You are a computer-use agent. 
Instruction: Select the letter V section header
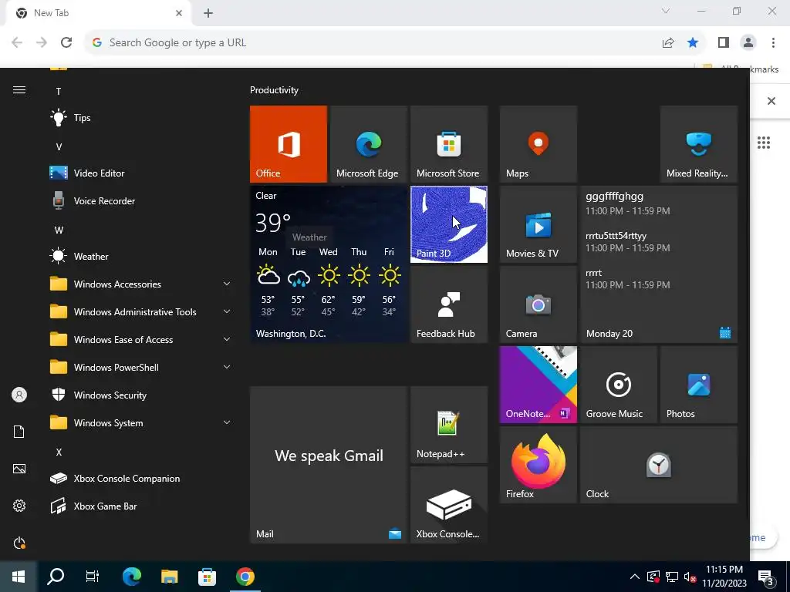pos(59,146)
